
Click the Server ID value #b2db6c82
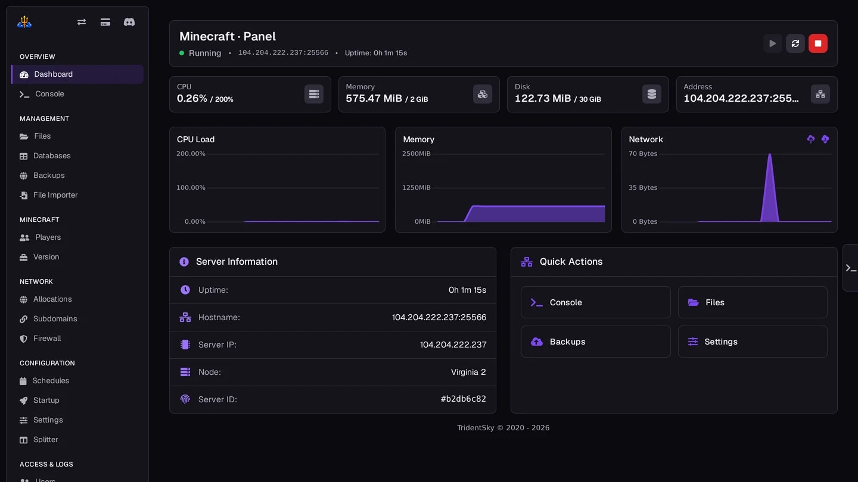pos(464,399)
